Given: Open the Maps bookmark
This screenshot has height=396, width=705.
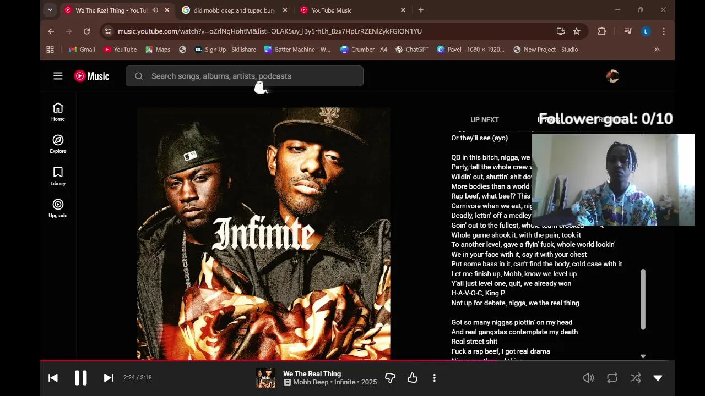Looking at the screenshot, I should point(158,50).
